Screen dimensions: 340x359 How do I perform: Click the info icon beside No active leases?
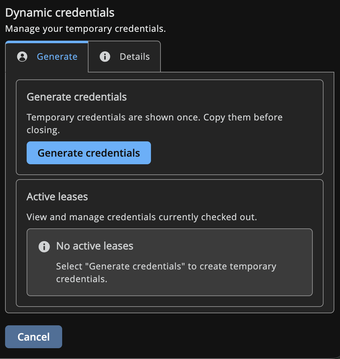tap(44, 247)
